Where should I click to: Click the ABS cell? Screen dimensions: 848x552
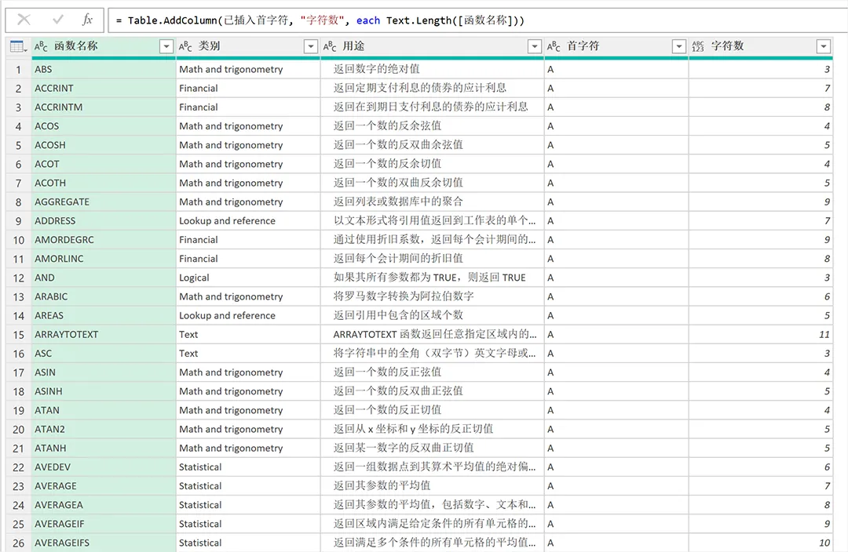pos(104,69)
